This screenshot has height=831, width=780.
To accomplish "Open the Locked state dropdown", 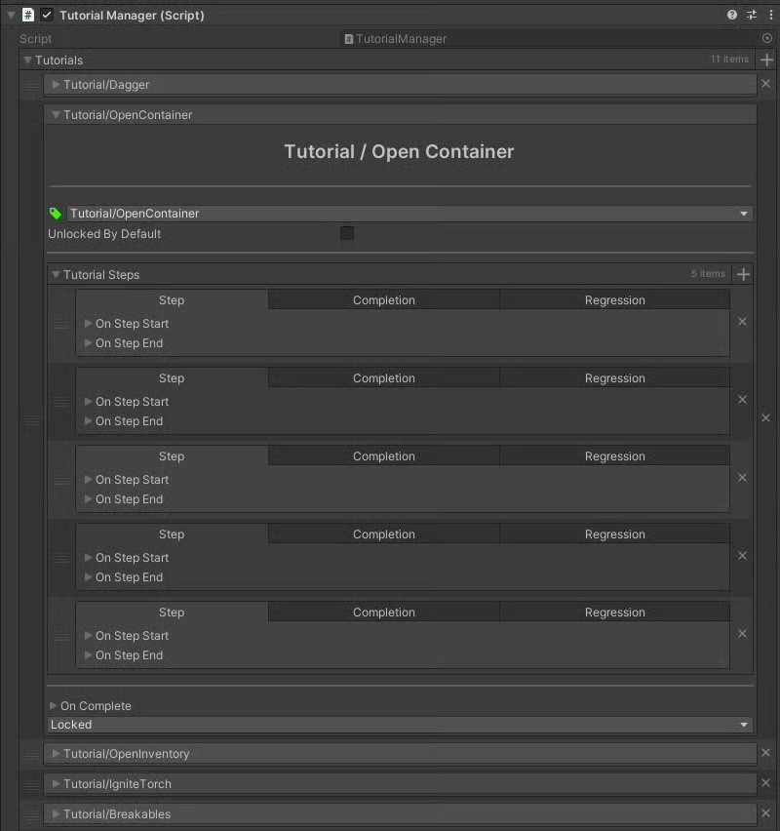I will 400,725.
